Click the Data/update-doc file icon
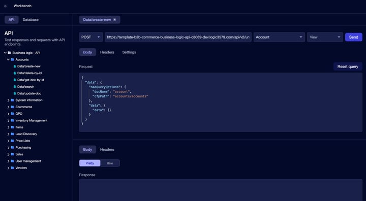 pos(15,93)
